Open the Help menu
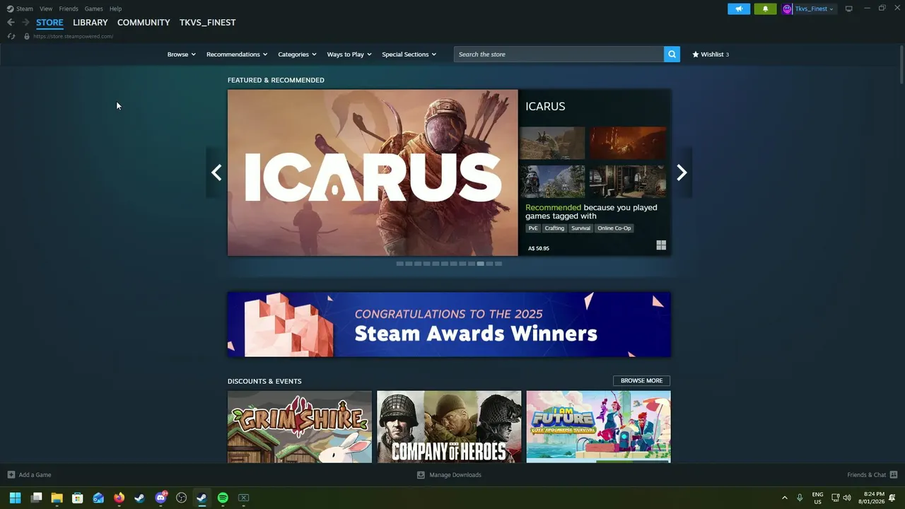Viewport: 905px width, 509px height. coord(116,8)
